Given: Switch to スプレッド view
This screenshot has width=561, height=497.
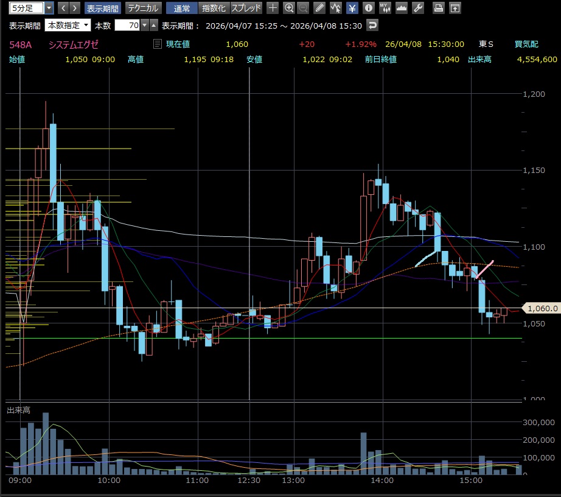Looking at the screenshot, I should (x=246, y=8).
